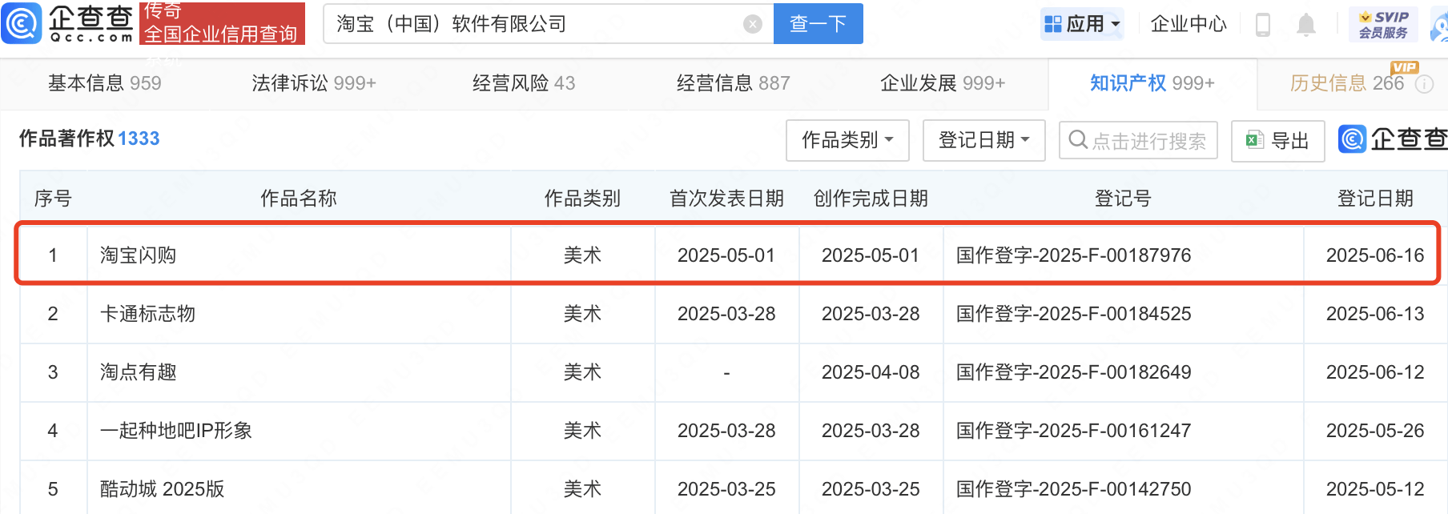This screenshot has width=1448, height=514.
Task: Open SVIP member services badge
Action: point(1383,25)
